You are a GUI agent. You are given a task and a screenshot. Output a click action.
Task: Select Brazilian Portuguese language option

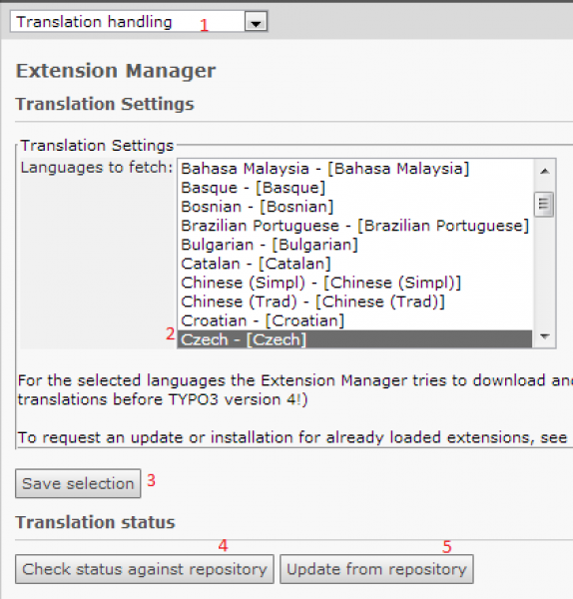coord(354,226)
